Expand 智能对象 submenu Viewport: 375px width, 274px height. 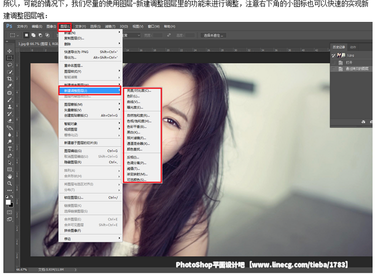(x=90, y=124)
